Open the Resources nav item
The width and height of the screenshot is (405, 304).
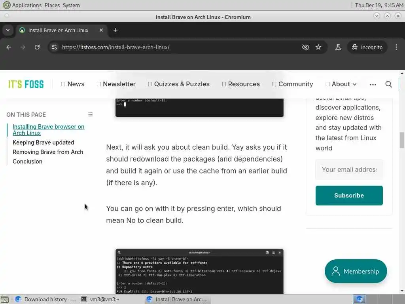pyautogui.click(x=241, y=84)
